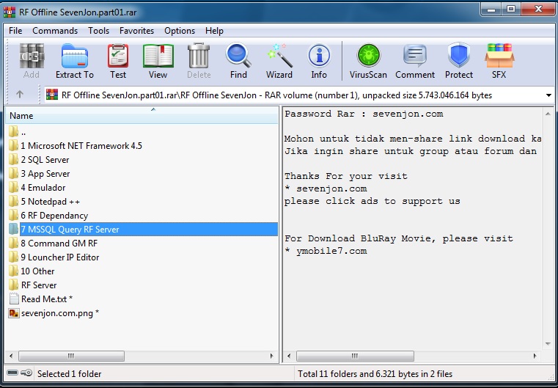Select the 3 App Server folder
This screenshot has height=388, width=558.
click(x=45, y=173)
